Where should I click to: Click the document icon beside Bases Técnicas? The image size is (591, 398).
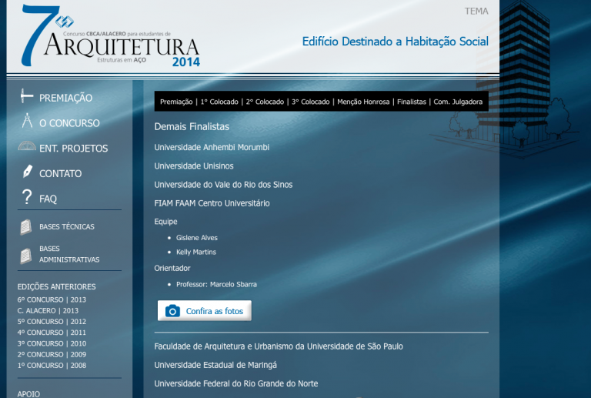[25, 227]
